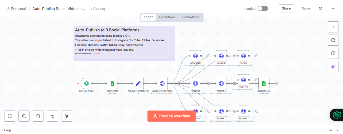The height and width of the screenshot is (134, 343).
Task: Select the BLUESKY HTTP request node
Action: [x=221, y=111]
